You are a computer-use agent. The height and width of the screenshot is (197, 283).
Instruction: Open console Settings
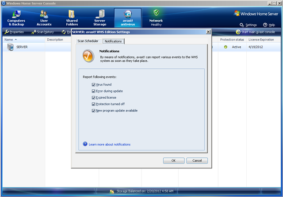click(x=248, y=25)
